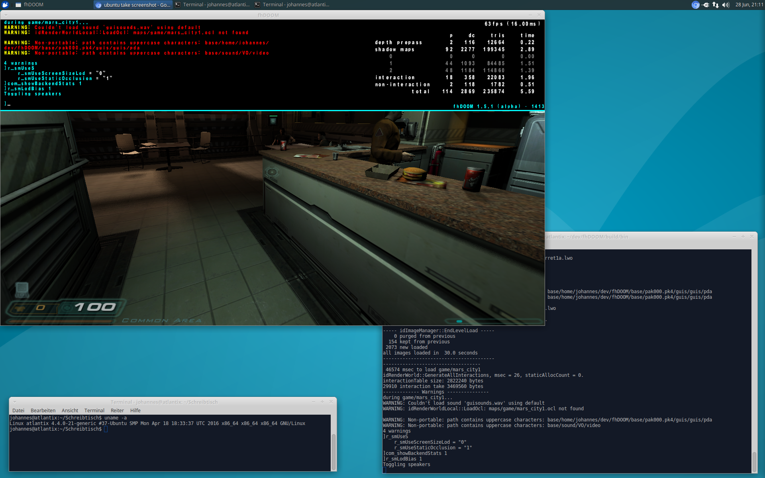The height and width of the screenshot is (478, 765).
Task: Open the fhDOOM window menu arrow
Action: tap(6, 15)
